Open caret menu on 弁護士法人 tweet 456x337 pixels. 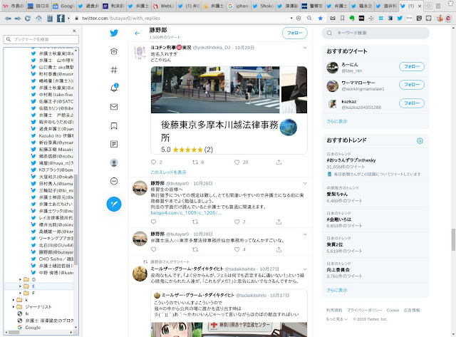pyautogui.click(x=305, y=234)
